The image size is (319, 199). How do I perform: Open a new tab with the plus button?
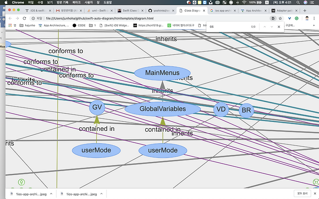point(304,11)
